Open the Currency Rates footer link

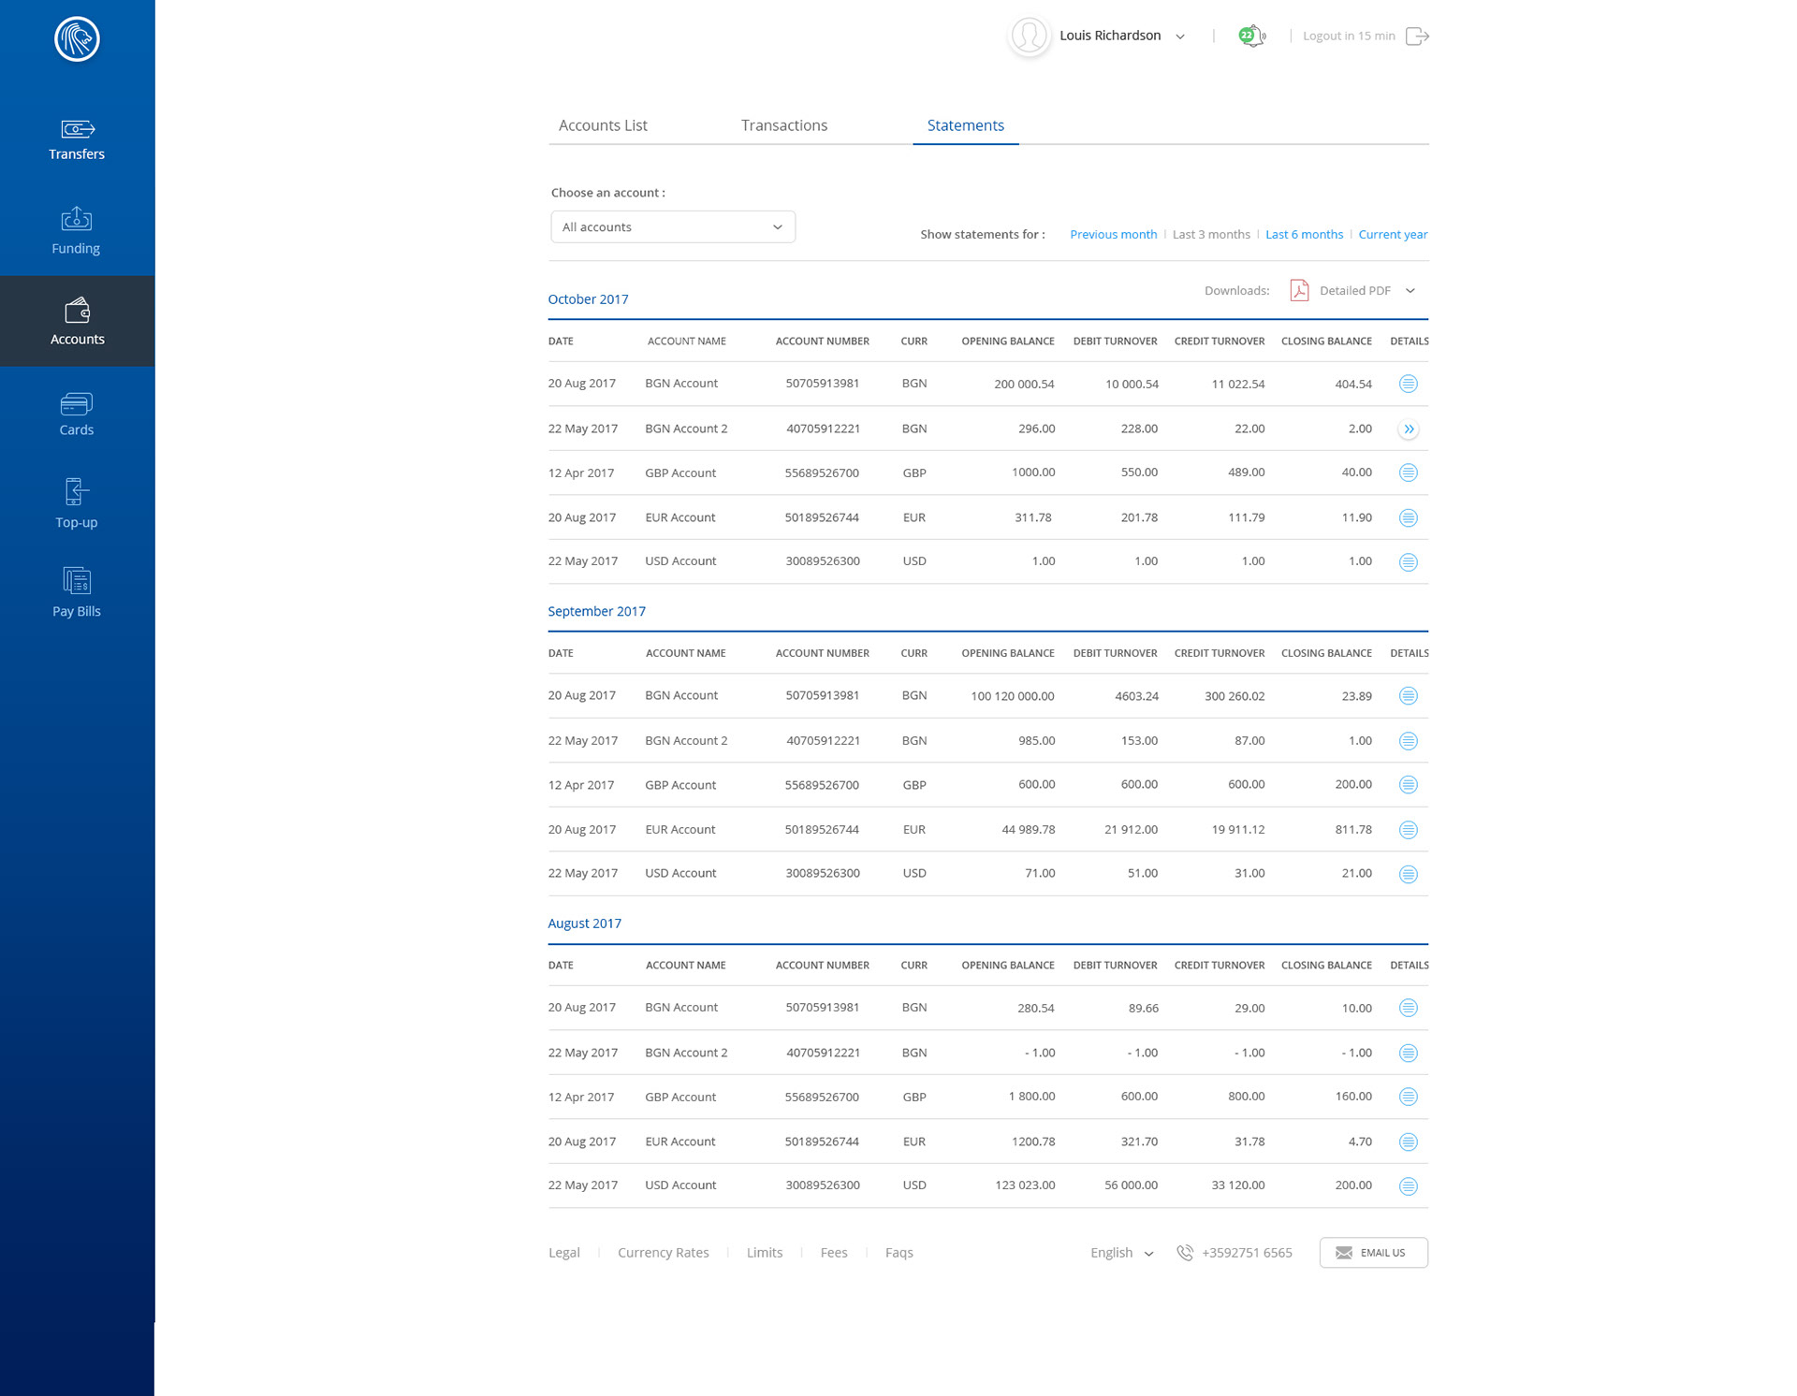click(x=663, y=1253)
